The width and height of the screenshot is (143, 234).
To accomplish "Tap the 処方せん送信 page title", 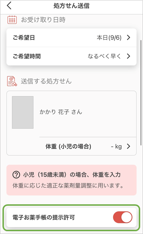I will (71, 6).
